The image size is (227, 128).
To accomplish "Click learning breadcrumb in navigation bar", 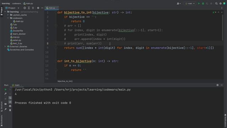I will pos(6,4).
